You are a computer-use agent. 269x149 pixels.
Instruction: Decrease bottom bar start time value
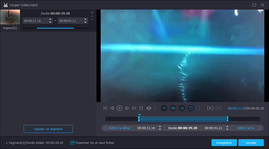[160, 129]
